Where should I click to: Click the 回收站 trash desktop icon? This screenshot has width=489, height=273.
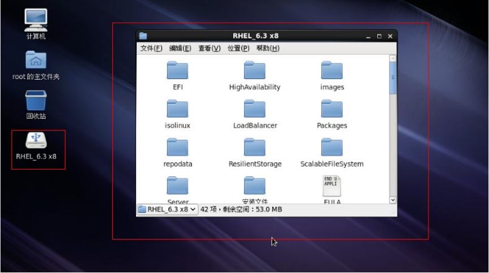pos(36,100)
